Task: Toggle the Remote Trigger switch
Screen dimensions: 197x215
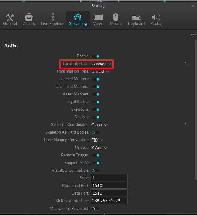Action: point(96,155)
